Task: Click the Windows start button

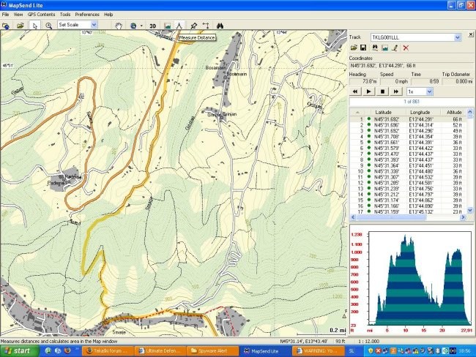Action: click(20, 351)
